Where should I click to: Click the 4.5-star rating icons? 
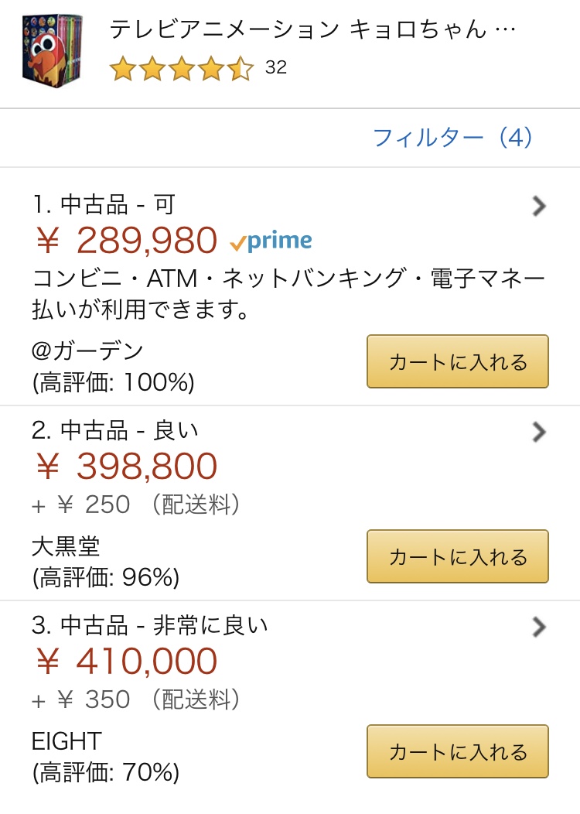pyautogui.click(x=181, y=68)
